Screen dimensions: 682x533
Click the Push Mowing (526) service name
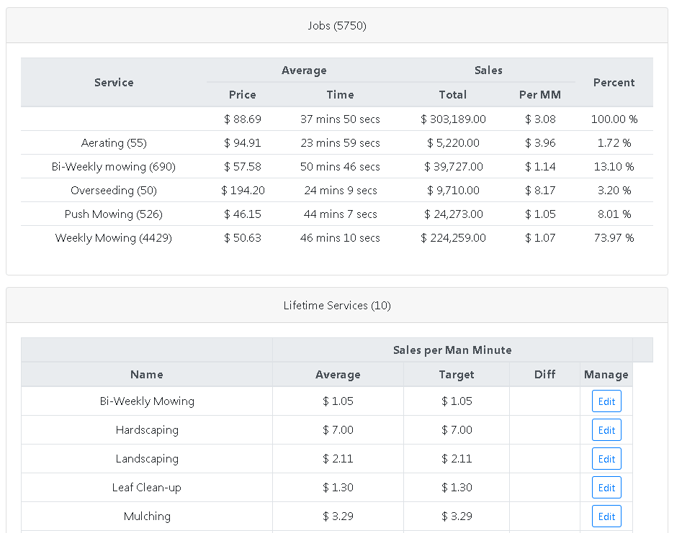pos(114,214)
